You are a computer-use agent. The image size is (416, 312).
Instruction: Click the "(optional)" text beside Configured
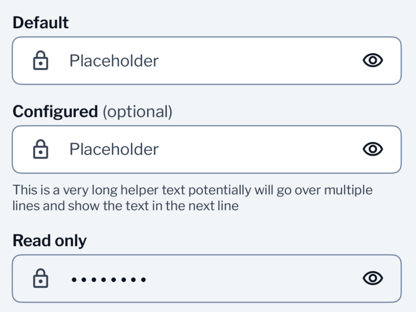coord(138,112)
